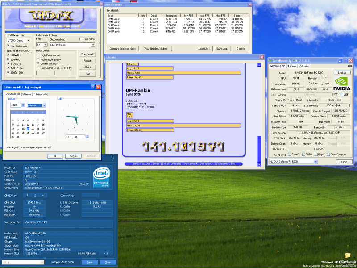The height and width of the screenshot is (268, 357).
Task: Open the CPU #1 dropdown in AIDA64
Action: point(42,262)
